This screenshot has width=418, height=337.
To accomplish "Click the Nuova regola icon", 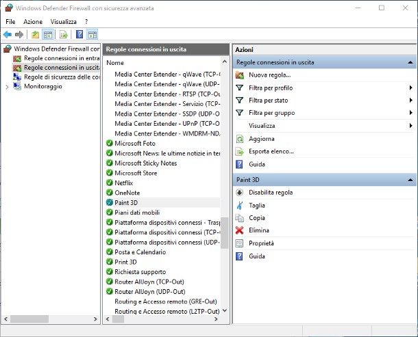I will (x=240, y=75).
